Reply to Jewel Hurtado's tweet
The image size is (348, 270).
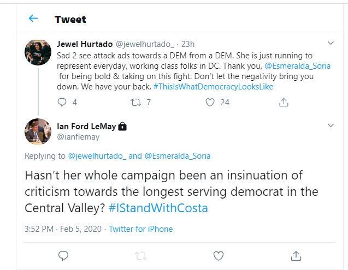62,102
